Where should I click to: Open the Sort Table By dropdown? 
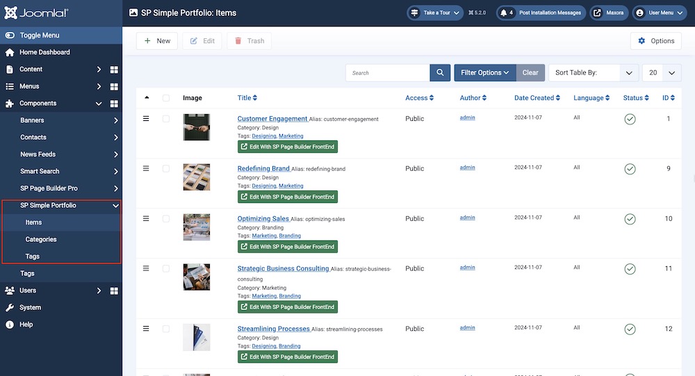[593, 73]
